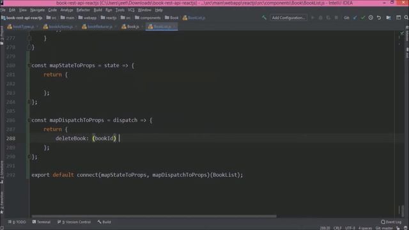This screenshot has width=409, height=230.
Task: Click the Run triangle icon
Action: (x=313, y=18)
